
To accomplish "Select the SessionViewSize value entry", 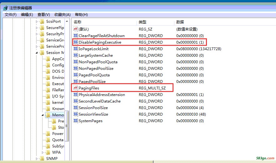I will pos(93,114).
